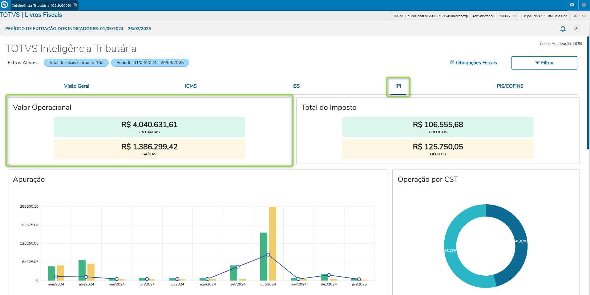Click the dez/2024 line chart point
Viewport: 590px width, 295px height.
click(329, 275)
